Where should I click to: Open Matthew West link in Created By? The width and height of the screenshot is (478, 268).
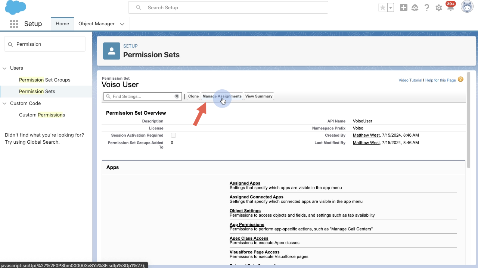366,135
